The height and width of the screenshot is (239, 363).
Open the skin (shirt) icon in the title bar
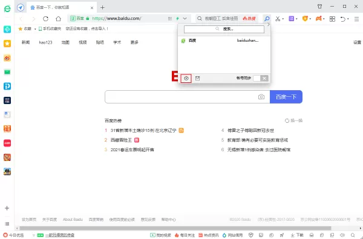(x=319, y=7)
